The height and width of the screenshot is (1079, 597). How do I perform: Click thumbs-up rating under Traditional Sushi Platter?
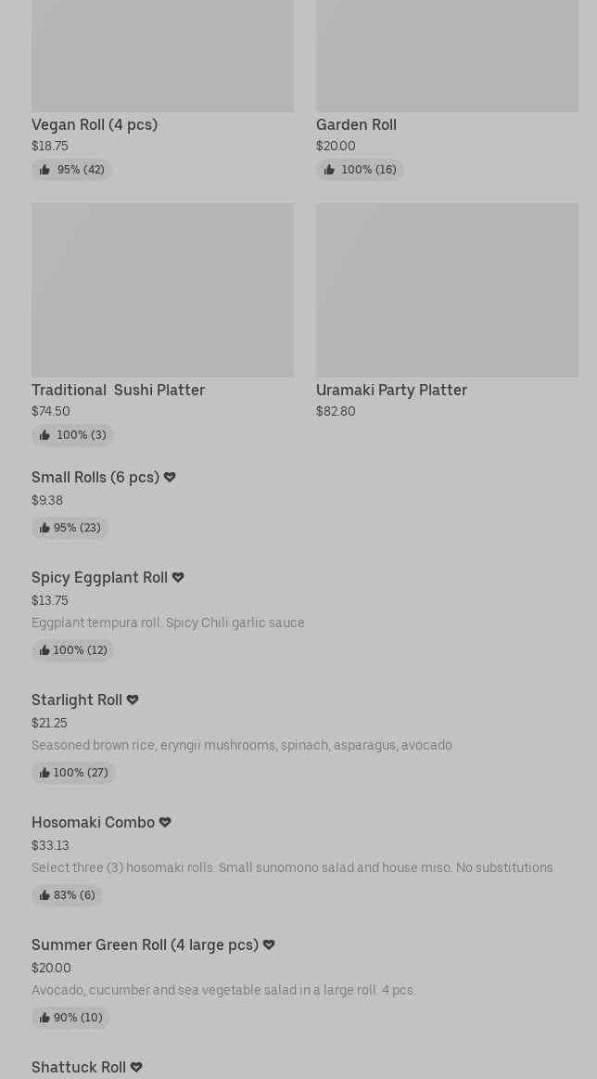(72, 435)
